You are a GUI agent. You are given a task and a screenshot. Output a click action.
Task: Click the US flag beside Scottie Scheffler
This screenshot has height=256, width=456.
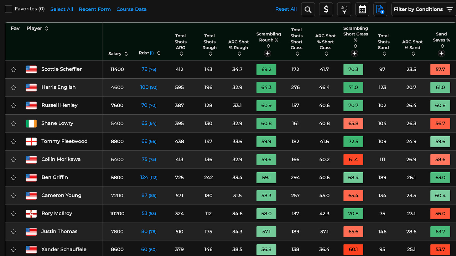pyautogui.click(x=31, y=70)
